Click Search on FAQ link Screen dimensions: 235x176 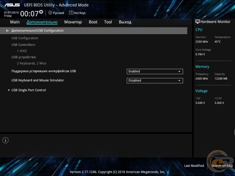(x=222, y=166)
